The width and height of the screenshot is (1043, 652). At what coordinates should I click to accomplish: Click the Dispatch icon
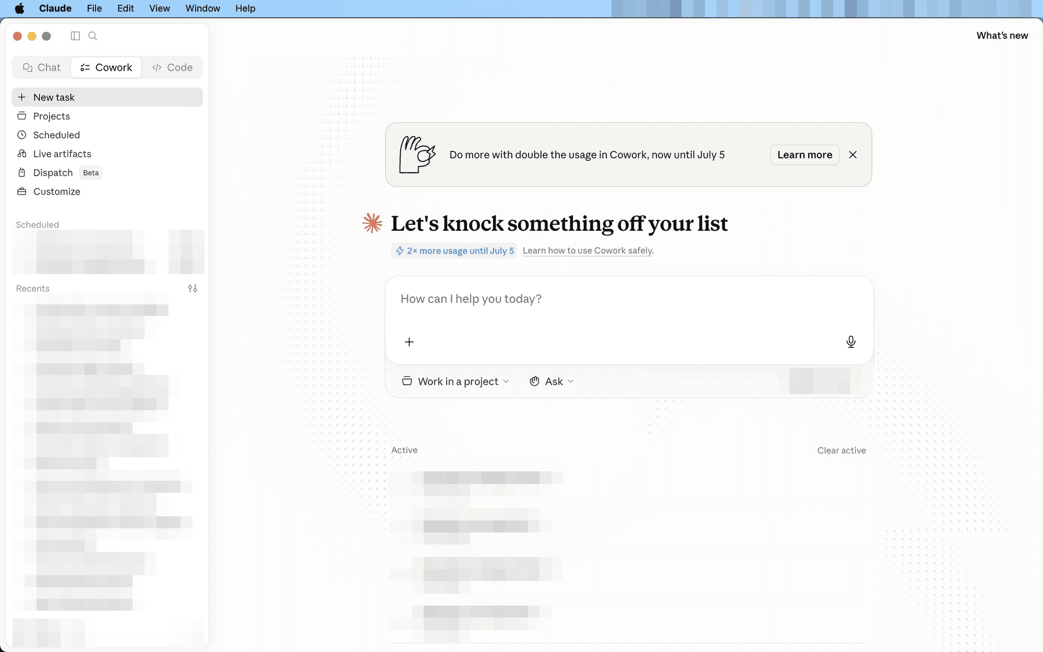(x=22, y=172)
